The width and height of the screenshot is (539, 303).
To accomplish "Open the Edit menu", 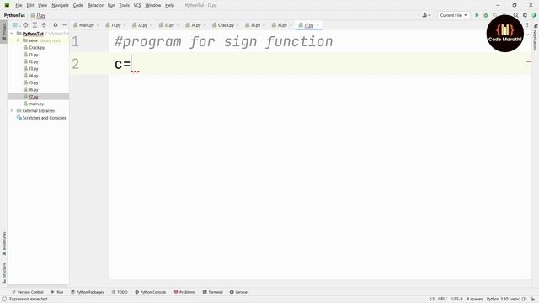I will click(x=30, y=5).
